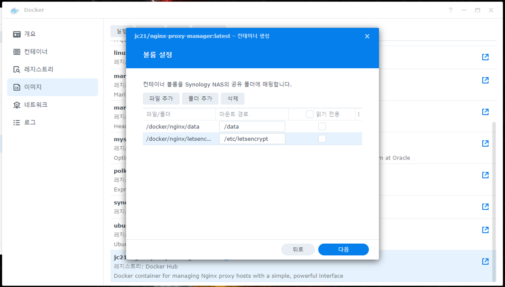The height and width of the screenshot is (287, 505).
Task: Click the 로그 list icon
Action: tap(17, 123)
